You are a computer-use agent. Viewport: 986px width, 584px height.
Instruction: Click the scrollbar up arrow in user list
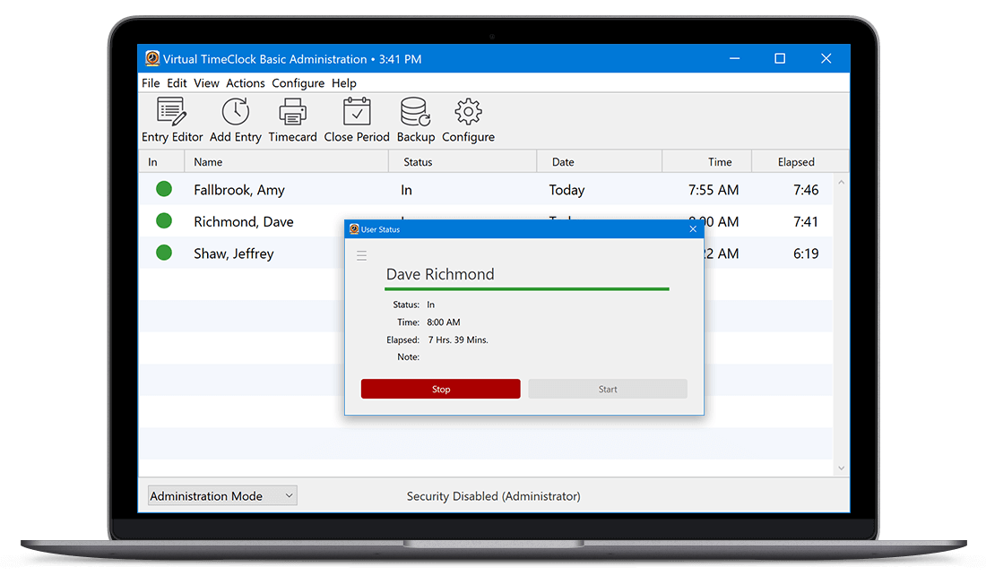(x=842, y=183)
